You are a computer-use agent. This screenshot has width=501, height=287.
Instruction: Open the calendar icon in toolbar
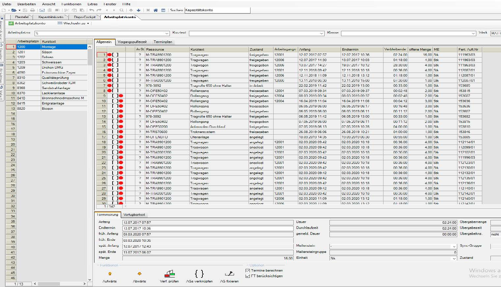(163, 10)
